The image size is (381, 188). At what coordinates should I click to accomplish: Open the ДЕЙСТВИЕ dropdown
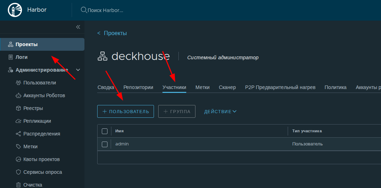(x=220, y=111)
